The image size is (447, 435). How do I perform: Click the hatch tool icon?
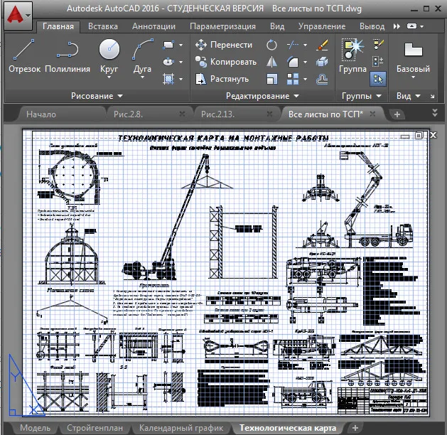tap(168, 79)
